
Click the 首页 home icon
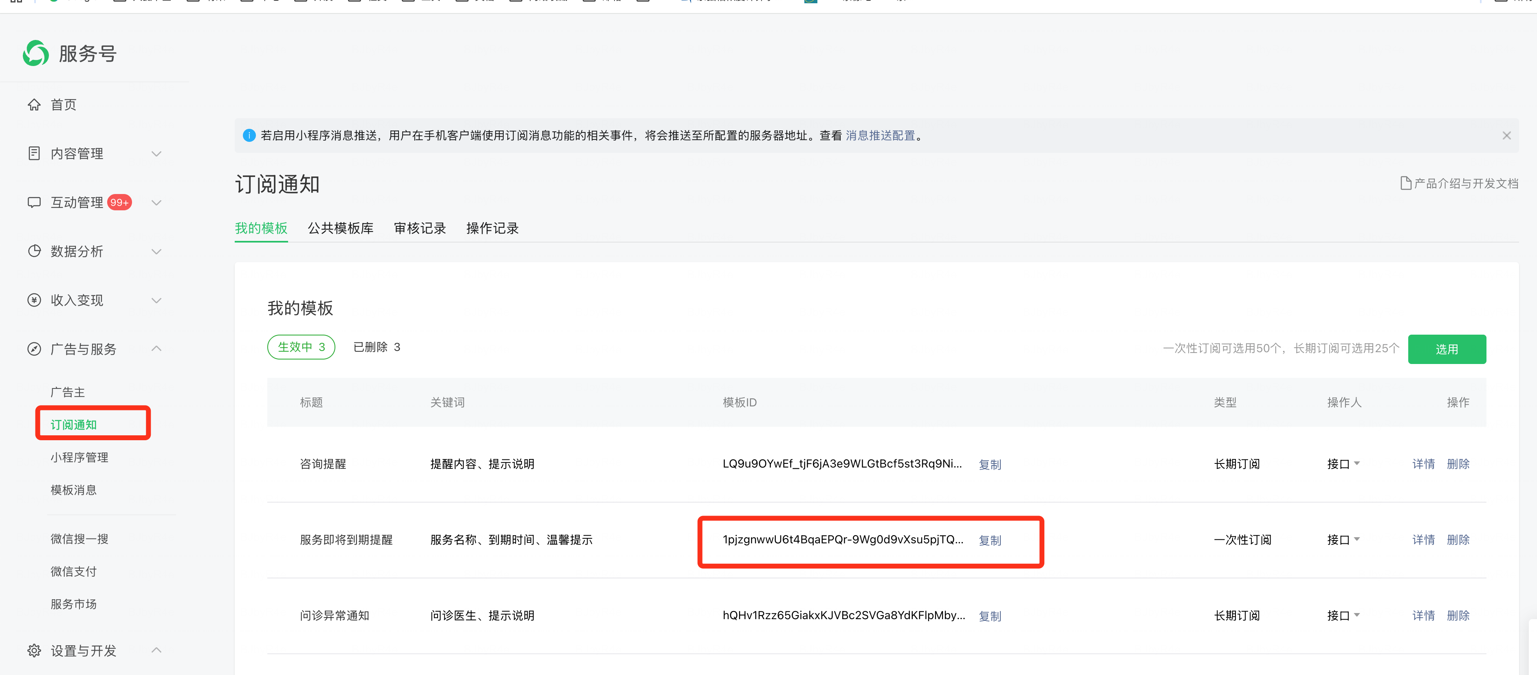(34, 104)
